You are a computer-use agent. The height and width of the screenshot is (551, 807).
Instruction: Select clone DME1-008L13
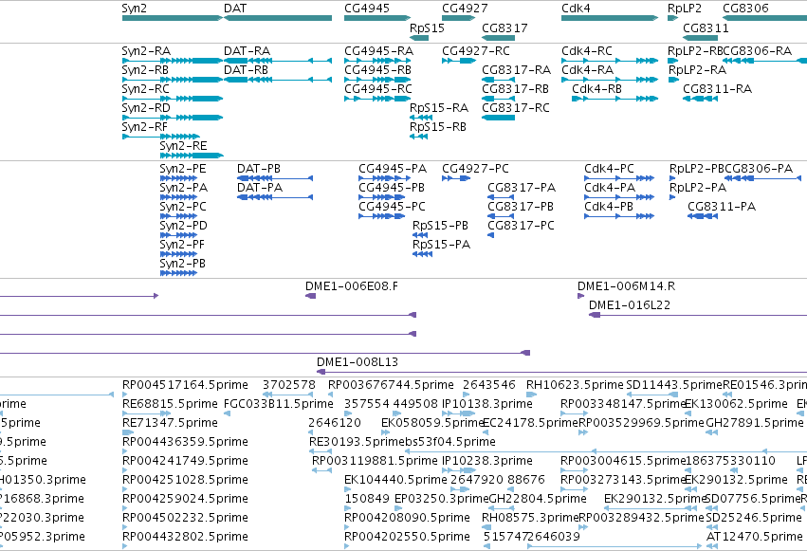click(x=358, y=362)
